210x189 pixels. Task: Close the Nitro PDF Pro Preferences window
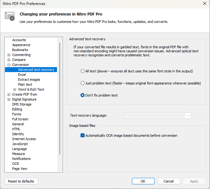coord(204,3)
